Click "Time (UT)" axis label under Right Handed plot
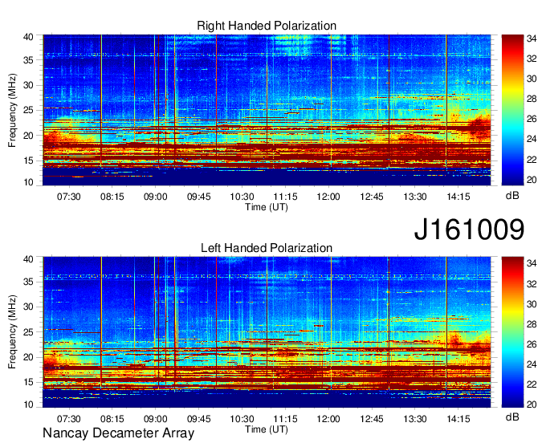This screenshot has height=443, width=546. click(267, 207)
